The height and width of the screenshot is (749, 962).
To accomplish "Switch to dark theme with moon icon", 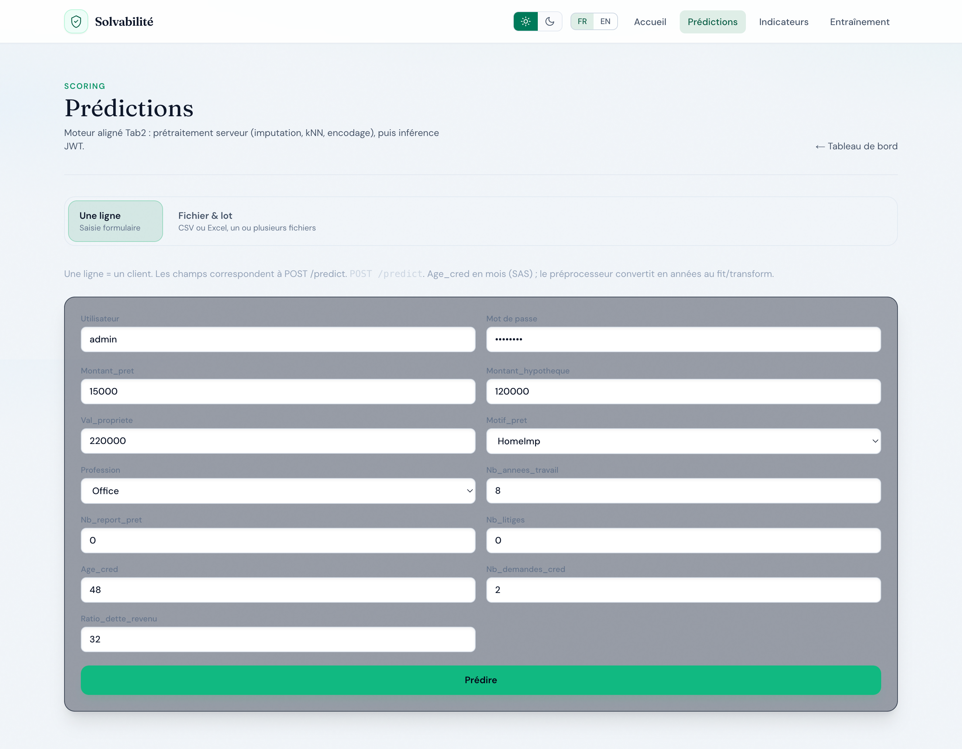I will pos(550,22).
